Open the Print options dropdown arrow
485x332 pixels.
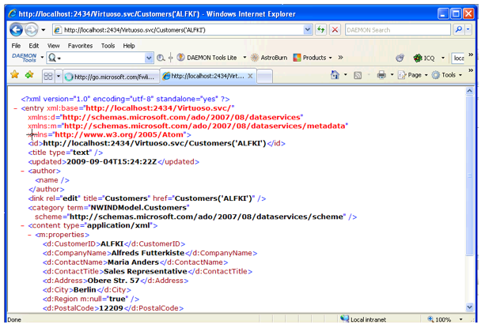(x=392, y=75)
